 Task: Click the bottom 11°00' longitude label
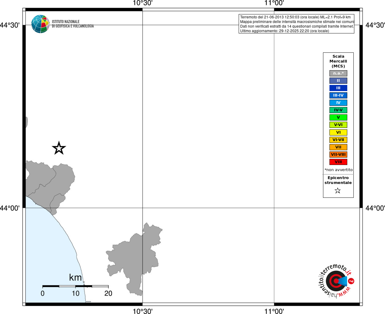coord(274,311)
